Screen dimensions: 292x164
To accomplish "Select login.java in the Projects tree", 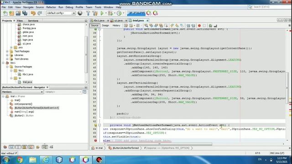I will [x=28, y=40].
